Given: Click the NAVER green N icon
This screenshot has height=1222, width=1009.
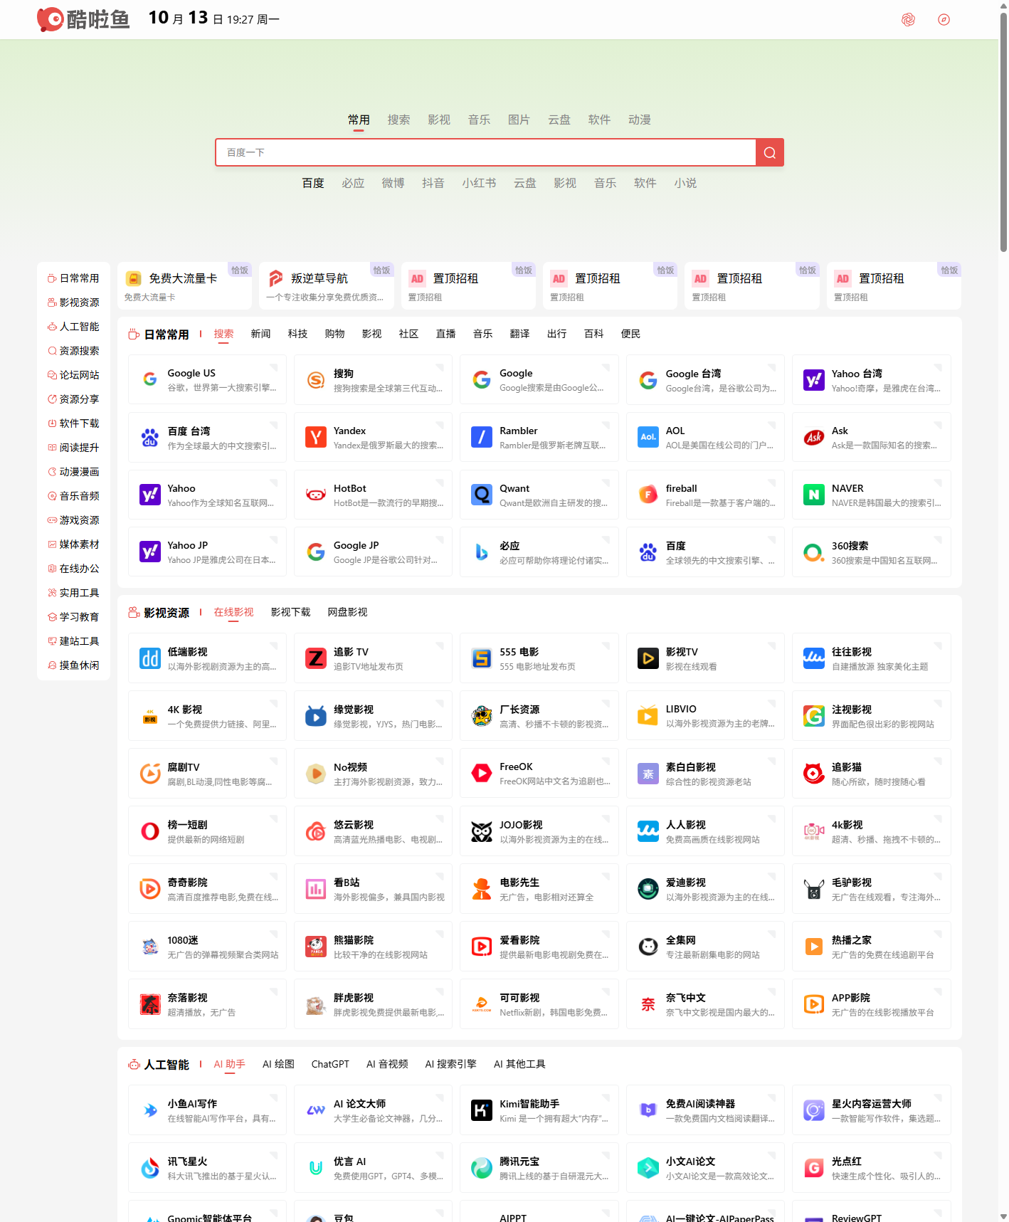Looking at the screenshot, I should (x=814, y=495).
